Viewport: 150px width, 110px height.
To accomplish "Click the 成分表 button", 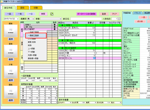I will (x=140, y=21).
